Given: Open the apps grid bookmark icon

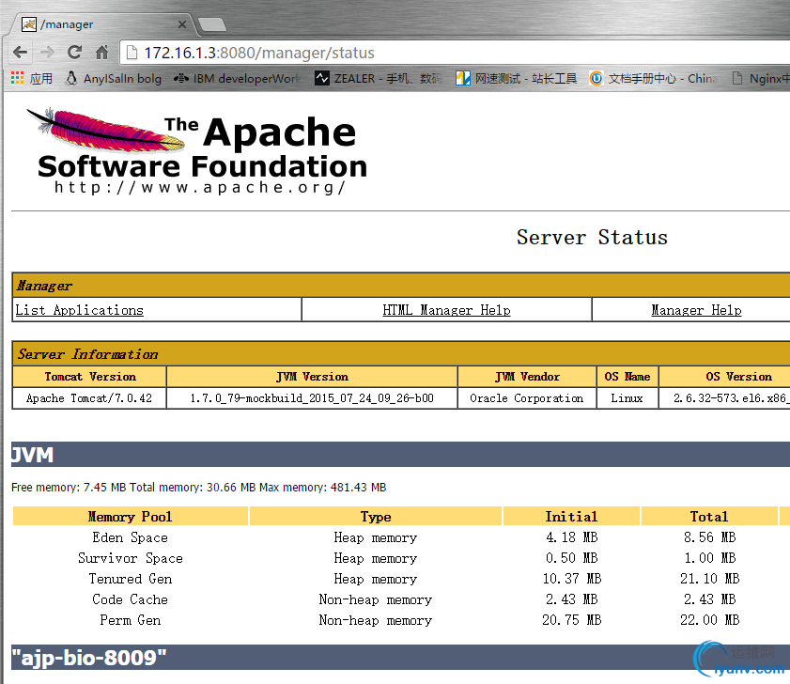Looking at the screenshot, I should click(x=18, y=78).
